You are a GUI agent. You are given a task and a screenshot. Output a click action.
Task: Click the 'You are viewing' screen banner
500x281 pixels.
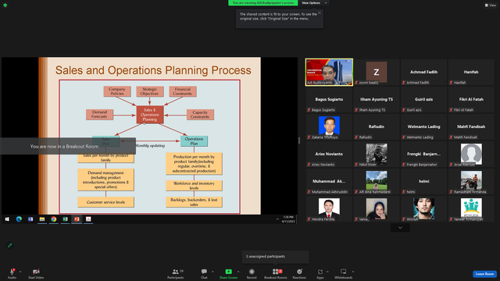(x=263, y=3)
